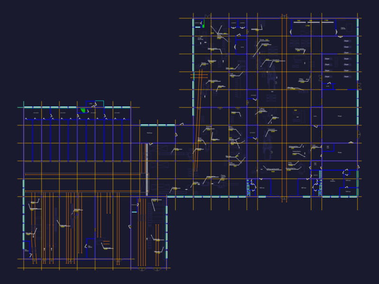Select the Milling machine annotation label

pos(274,169)
